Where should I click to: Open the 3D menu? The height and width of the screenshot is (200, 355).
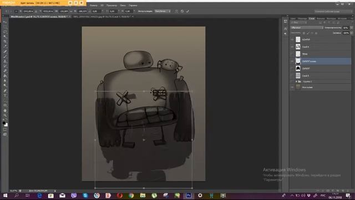tap(102, 5)
